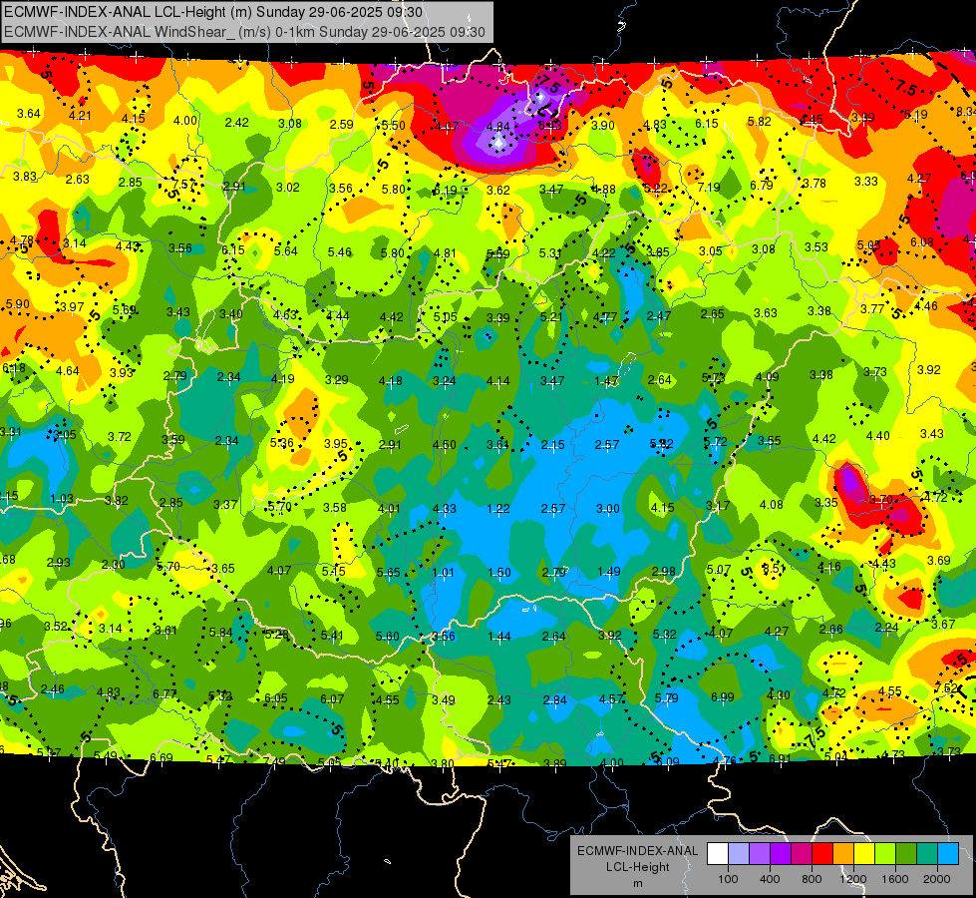The width and height of the screenshot is (976, 898).
Task: Click the wind shear value 1.22
Action: pos(497,509)
